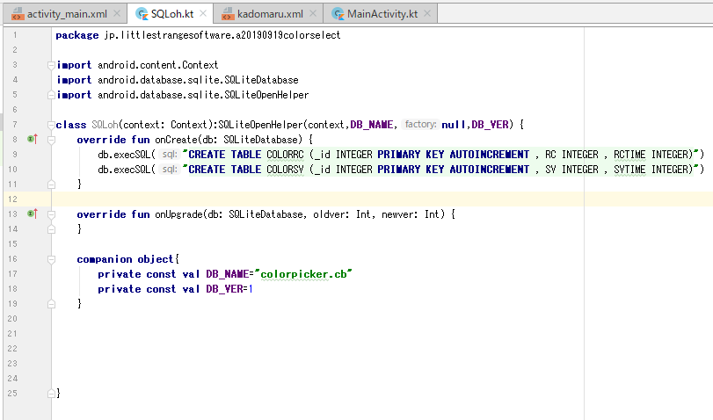Close the activity_main.xml tab

(117, 14)
